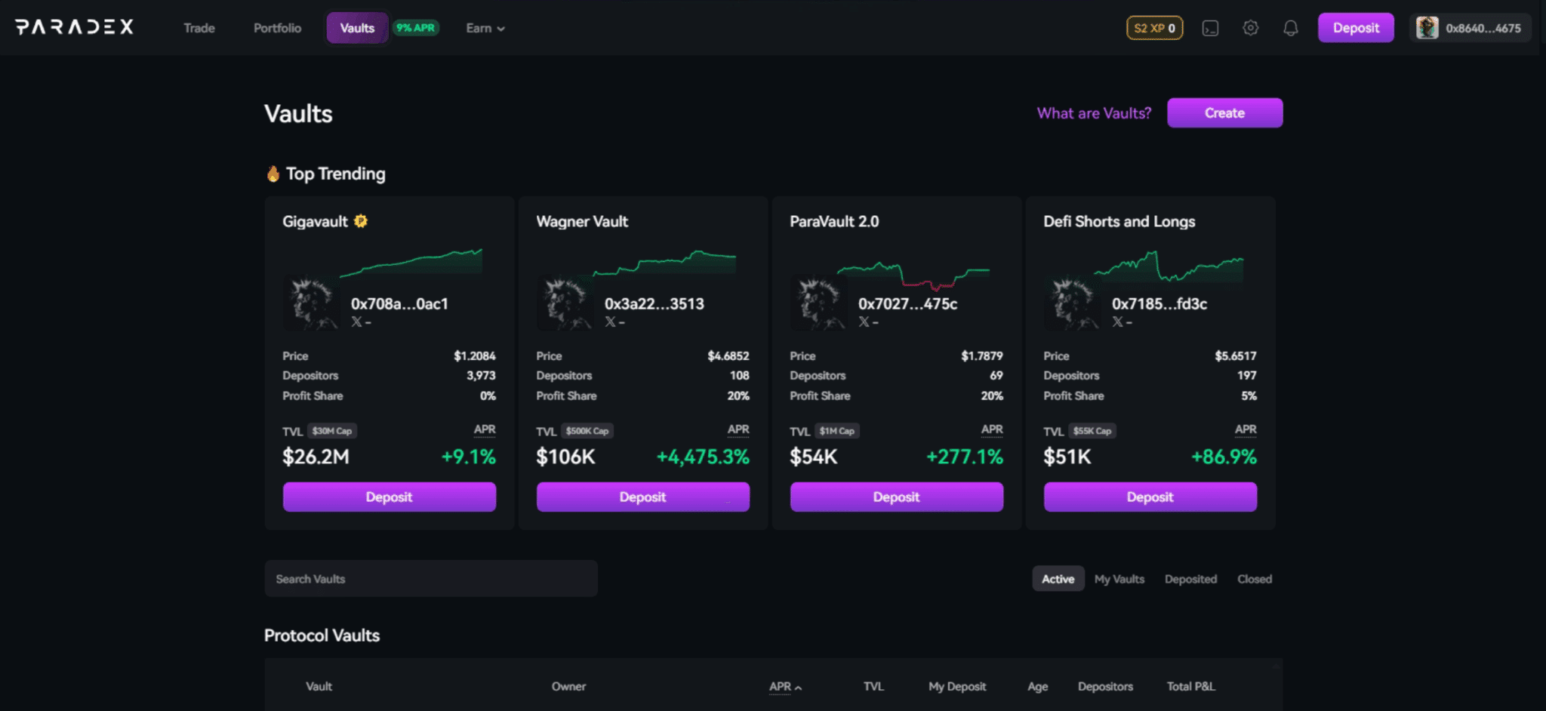Click the S2 XP badge
The image size is (1546, 711).
[1154, 28]
